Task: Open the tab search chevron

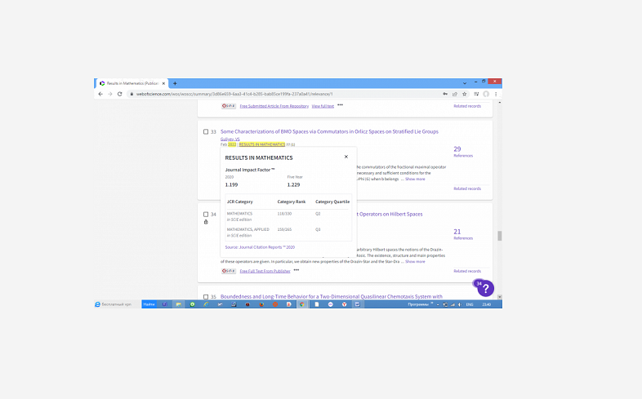Action: (x=465, y=83)
